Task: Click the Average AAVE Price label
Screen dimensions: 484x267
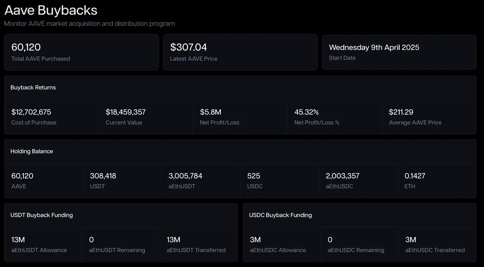Action: [415, 122]
